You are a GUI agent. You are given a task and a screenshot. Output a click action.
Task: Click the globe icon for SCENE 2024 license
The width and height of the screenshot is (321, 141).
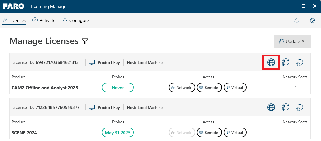pyautogui.click(x=271, y=107)
